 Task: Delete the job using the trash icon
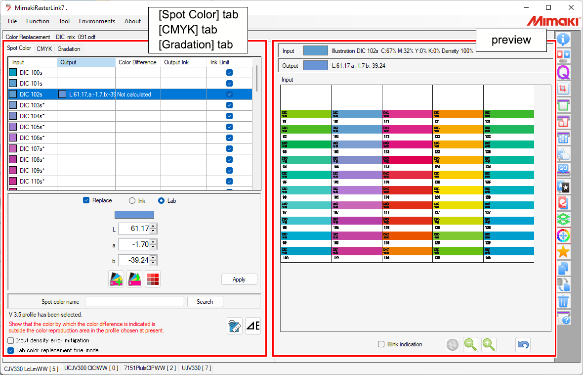(x=563, y=301)
